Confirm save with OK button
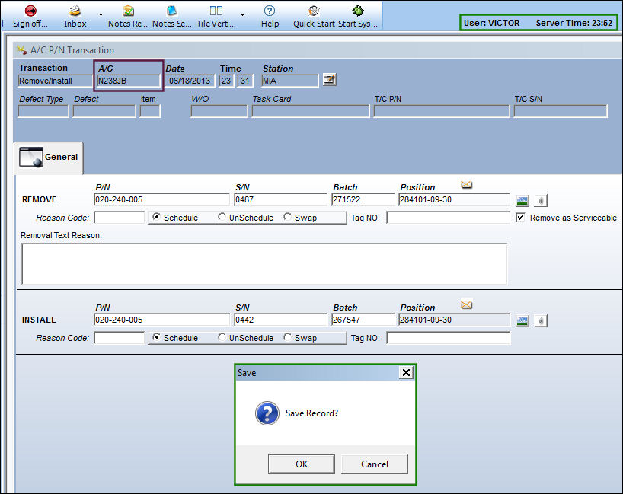The image size is (623, 494). tap(301, 464)
